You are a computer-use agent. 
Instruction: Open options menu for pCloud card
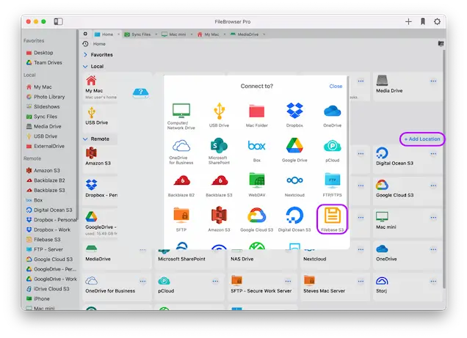215,282
